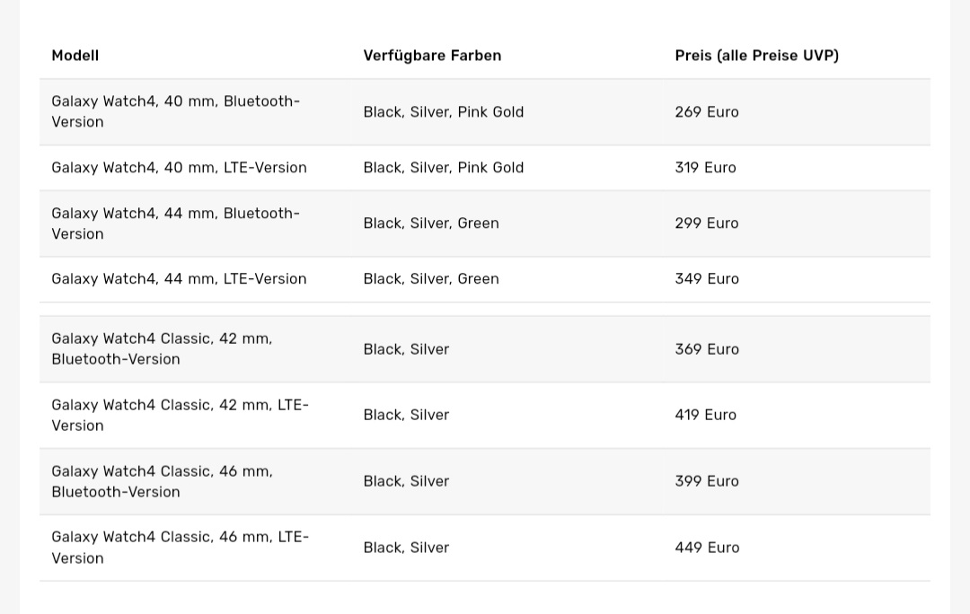Click the Modell column header
Screen dimensions: 970x614
point(75,56)
